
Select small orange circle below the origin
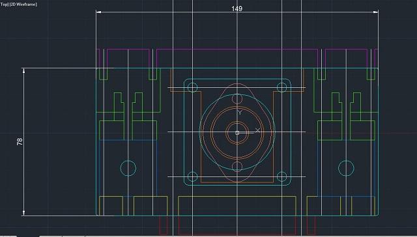(x=237, y=167)
